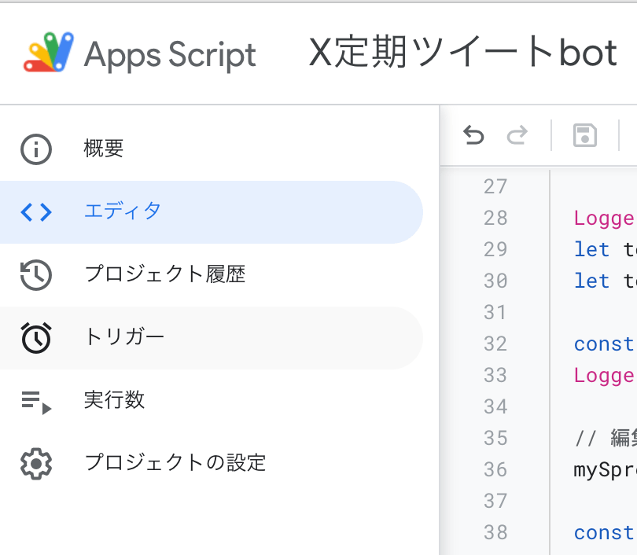The width and height of the screenshot is (637, 555).
Task: Place cursor on line 30 let keyword
Action: coord(591,281)
